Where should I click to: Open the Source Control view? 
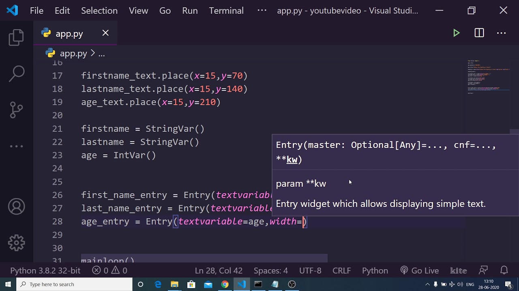coord(16,110)
